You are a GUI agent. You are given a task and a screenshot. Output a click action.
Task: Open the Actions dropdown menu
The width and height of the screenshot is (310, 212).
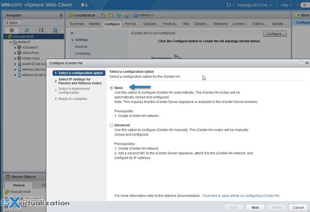[x=143, y=15]
